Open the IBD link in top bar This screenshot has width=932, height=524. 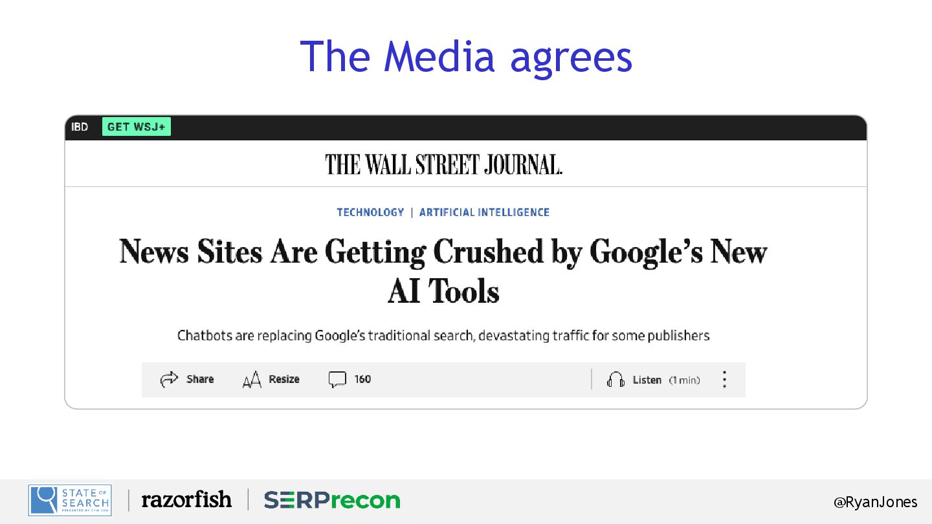80,127
